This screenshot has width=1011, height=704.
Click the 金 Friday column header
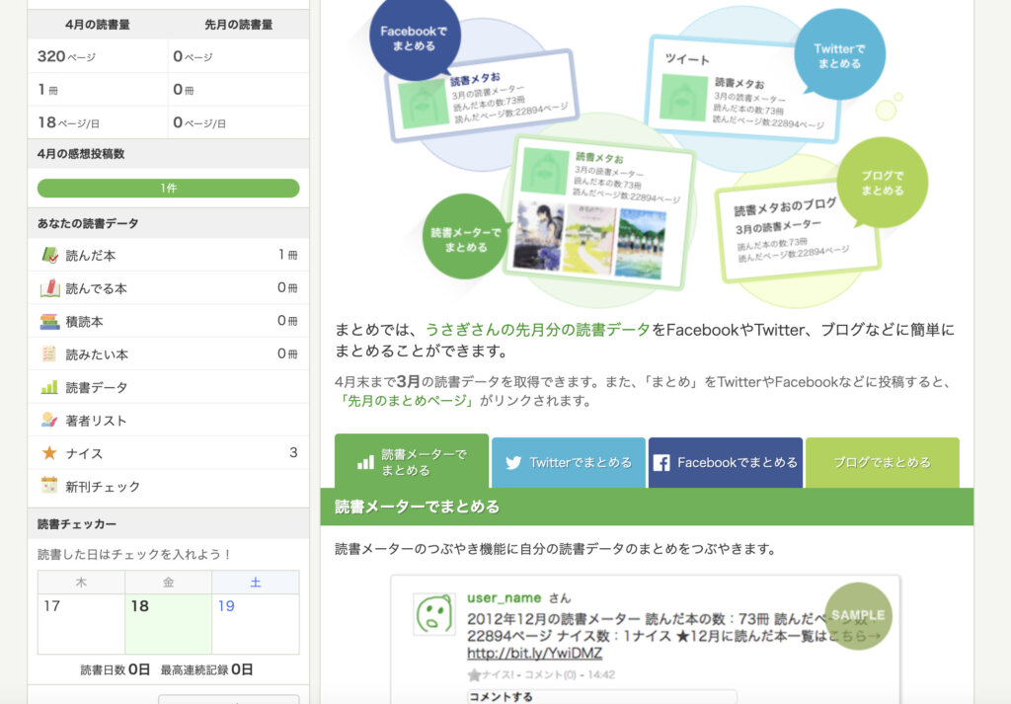pyautogui.click(x=168, y=583)
